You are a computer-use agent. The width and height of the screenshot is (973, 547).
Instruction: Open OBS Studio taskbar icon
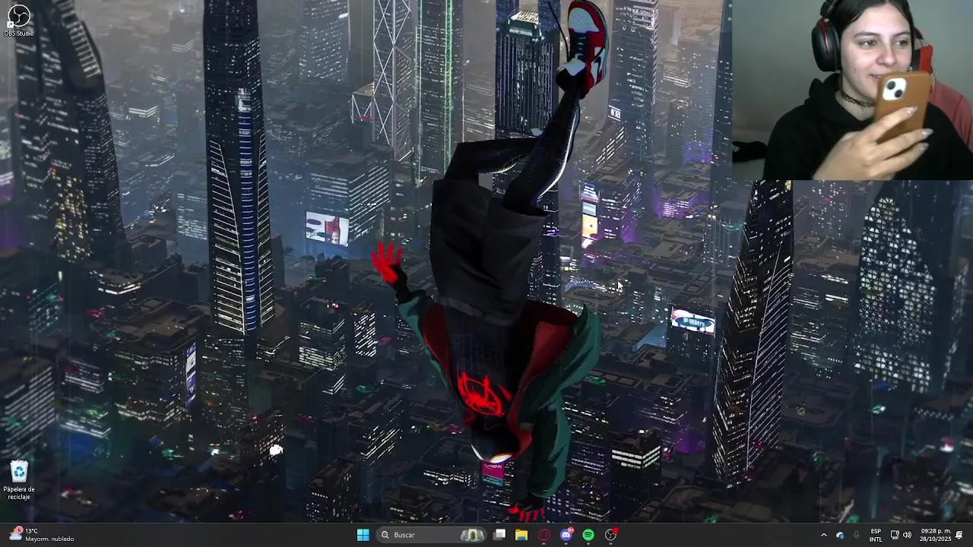(610, 535)
